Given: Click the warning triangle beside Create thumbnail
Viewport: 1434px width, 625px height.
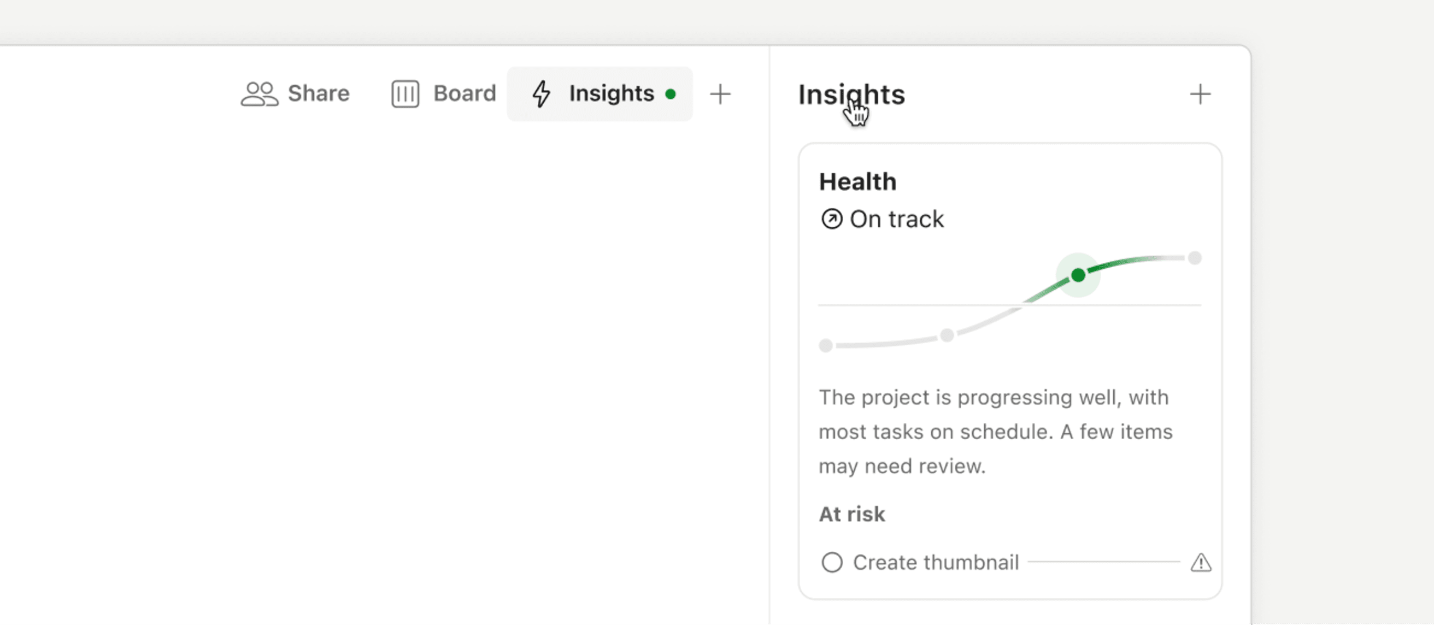Looking at the screenshot, I should 1201,563.
